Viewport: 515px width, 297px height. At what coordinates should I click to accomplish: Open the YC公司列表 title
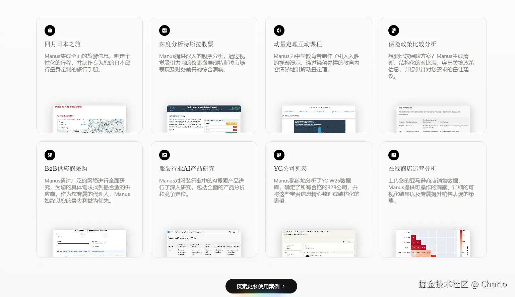point(290,169)
